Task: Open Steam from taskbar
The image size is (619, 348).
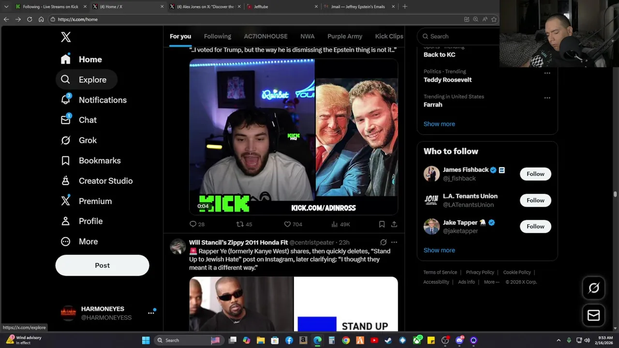Action: [x=388, y=340]
